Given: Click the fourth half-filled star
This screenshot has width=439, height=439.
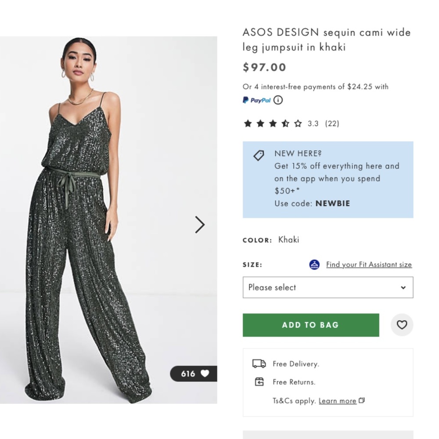Looking at the screenshot, I should pos(285,123).
